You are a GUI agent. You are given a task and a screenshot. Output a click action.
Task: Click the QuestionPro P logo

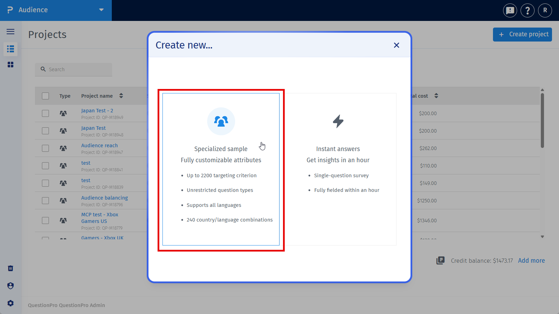click(x=10, y=10)
